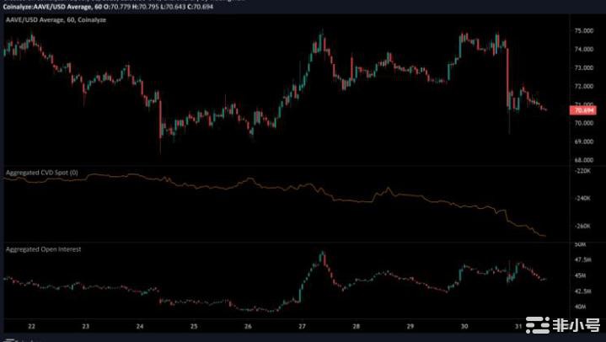The image size is (606, 342).
Task: Click the -260K CVD axis label
Action: (x=582, y=226)
